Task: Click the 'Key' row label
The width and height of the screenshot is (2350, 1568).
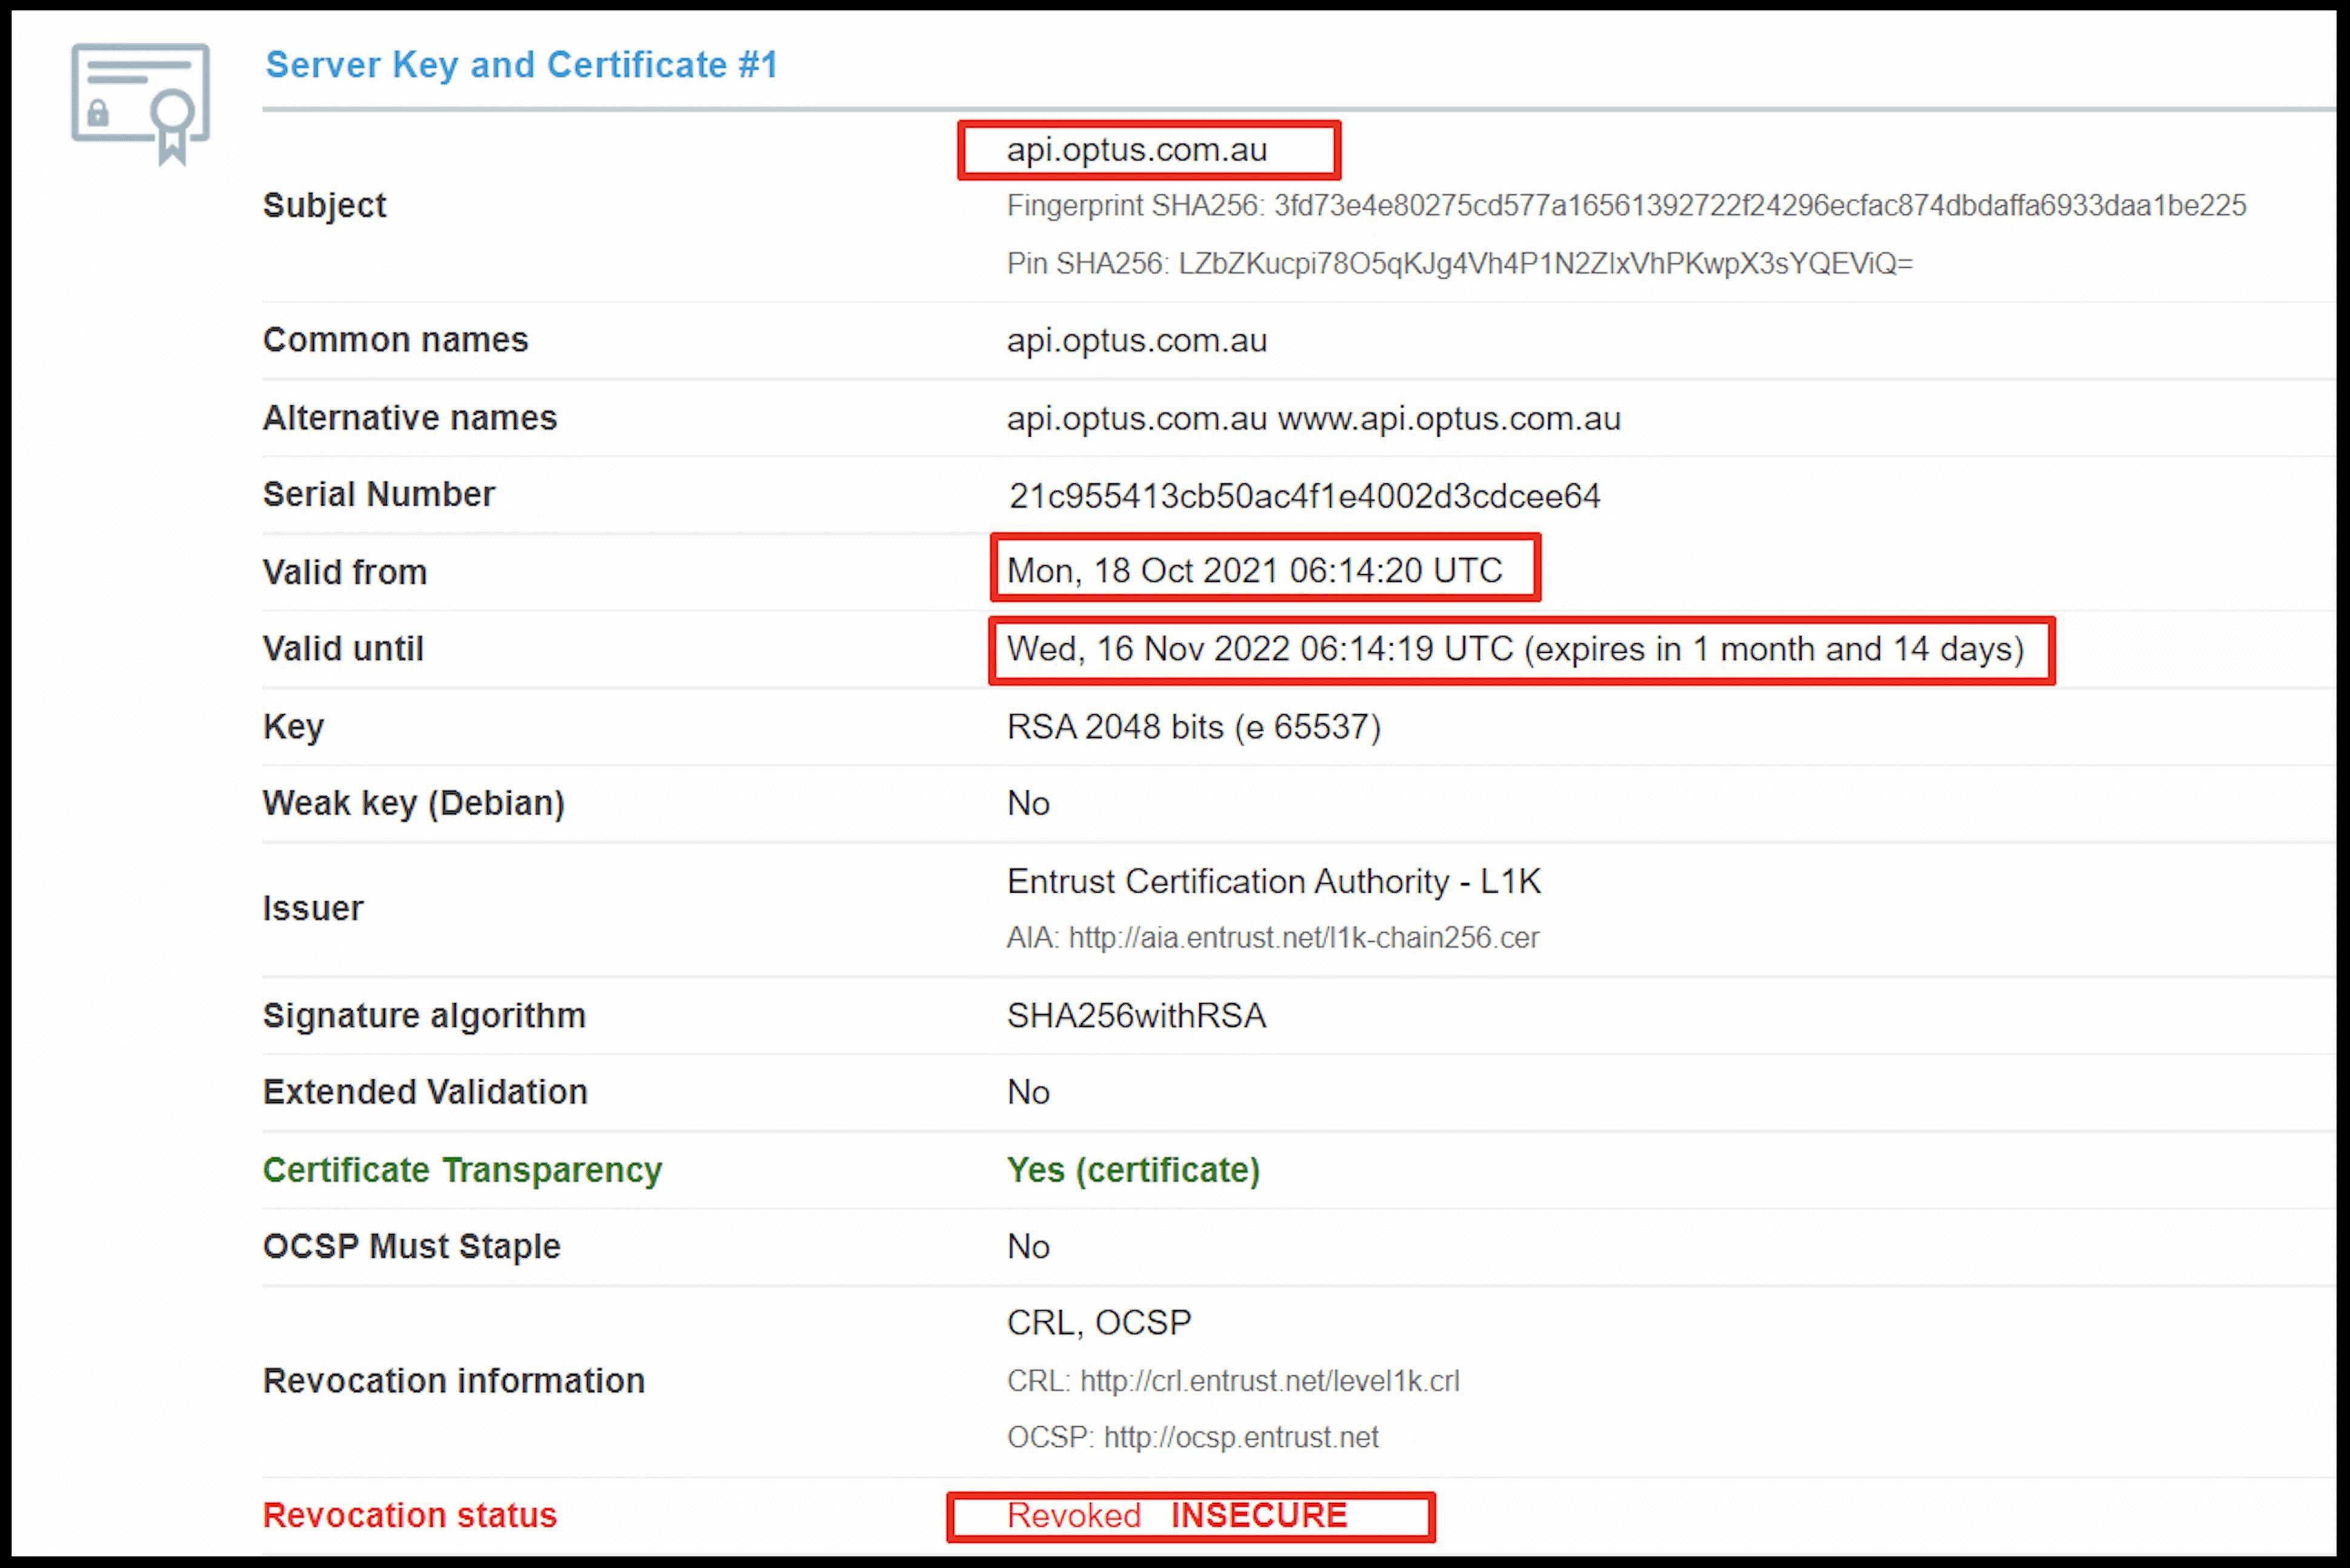Action: (293, 727)
